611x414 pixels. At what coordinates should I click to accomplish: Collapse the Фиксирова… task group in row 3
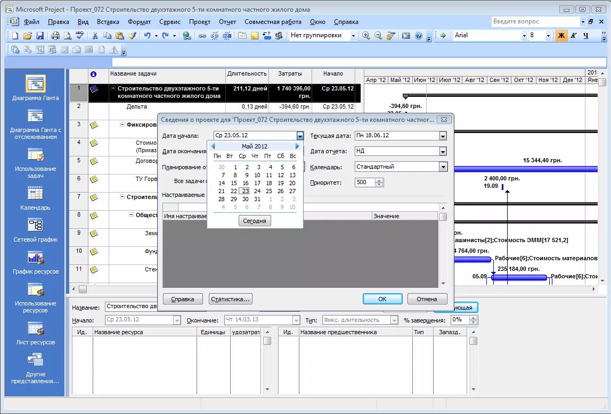pyautogui.click(x=122, y=125)
